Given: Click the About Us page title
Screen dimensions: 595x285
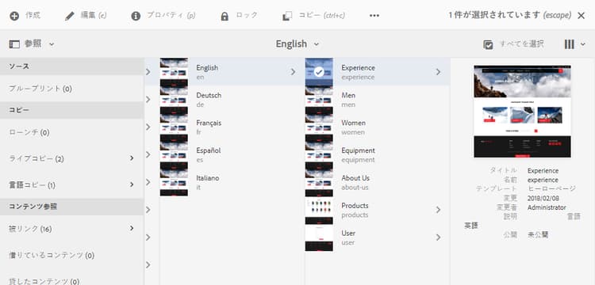Looking at the screenshot, I should 355,178.
